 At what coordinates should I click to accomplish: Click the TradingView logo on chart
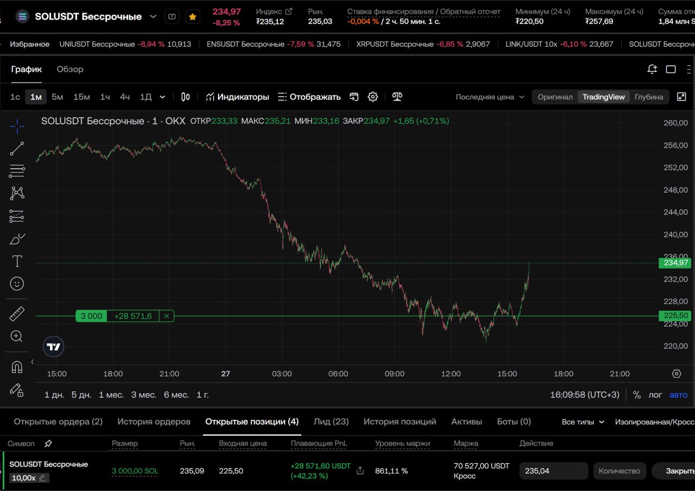53,347
